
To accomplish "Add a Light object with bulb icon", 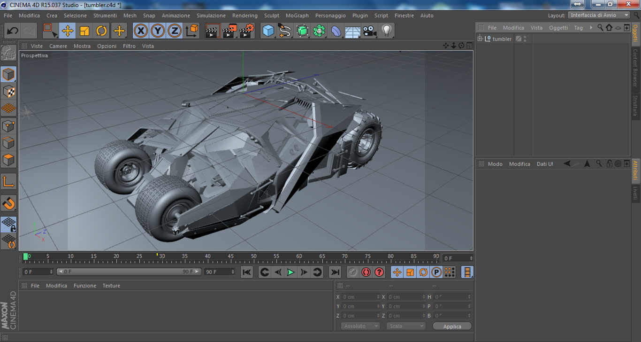I will click(386, 31).
